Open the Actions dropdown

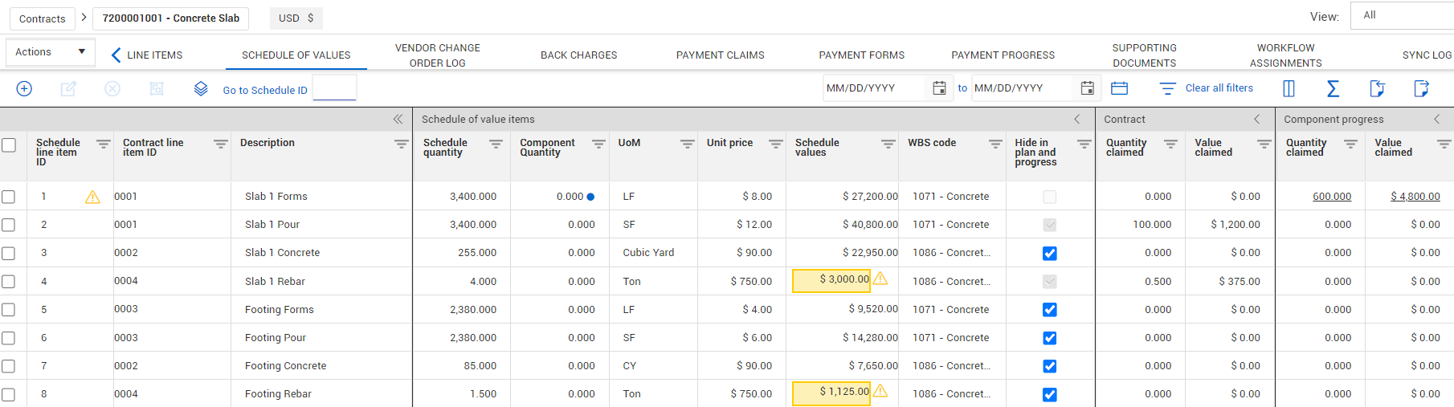[50, 52]
